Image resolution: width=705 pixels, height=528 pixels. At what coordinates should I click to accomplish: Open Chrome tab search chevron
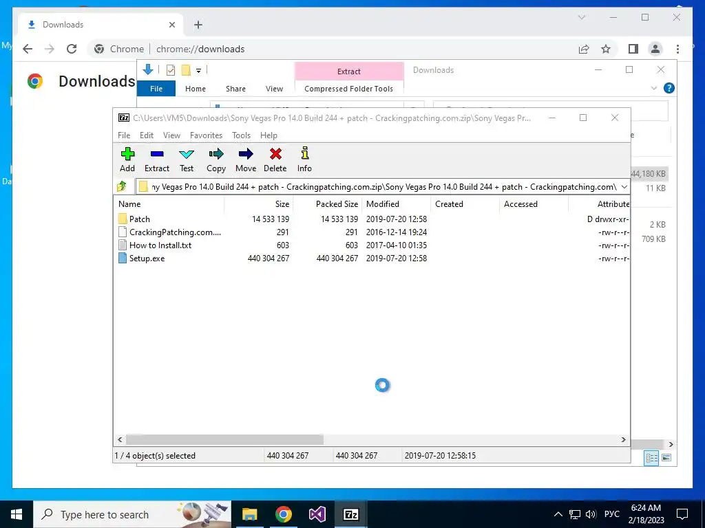581,17
